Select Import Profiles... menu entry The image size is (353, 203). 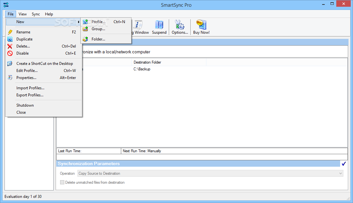click(x=43, y=88)
